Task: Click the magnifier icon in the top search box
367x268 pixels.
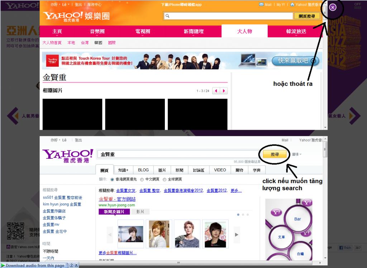Action: point(167,16)
